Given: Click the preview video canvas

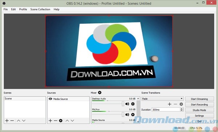Looking at the screenshot, I should pyautogui.click(x=109, y=51).
